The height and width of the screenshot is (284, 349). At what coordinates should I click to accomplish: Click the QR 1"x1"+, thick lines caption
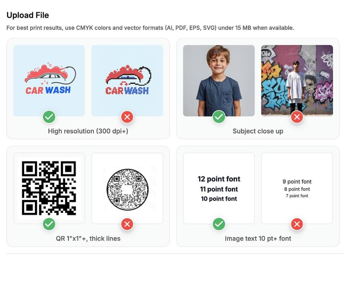coord(88,239)
